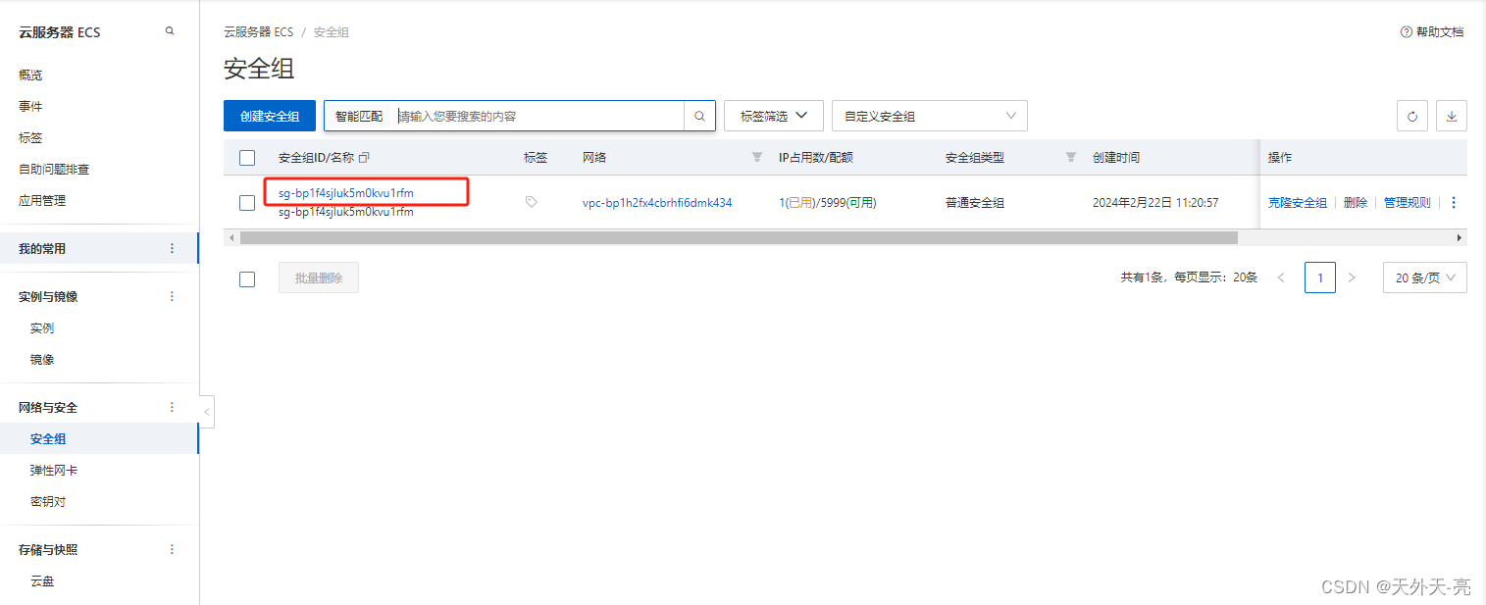The image size is (1486, 605).
Task: Click the 创建时间 column header
Action: (x=1116, y=158)
